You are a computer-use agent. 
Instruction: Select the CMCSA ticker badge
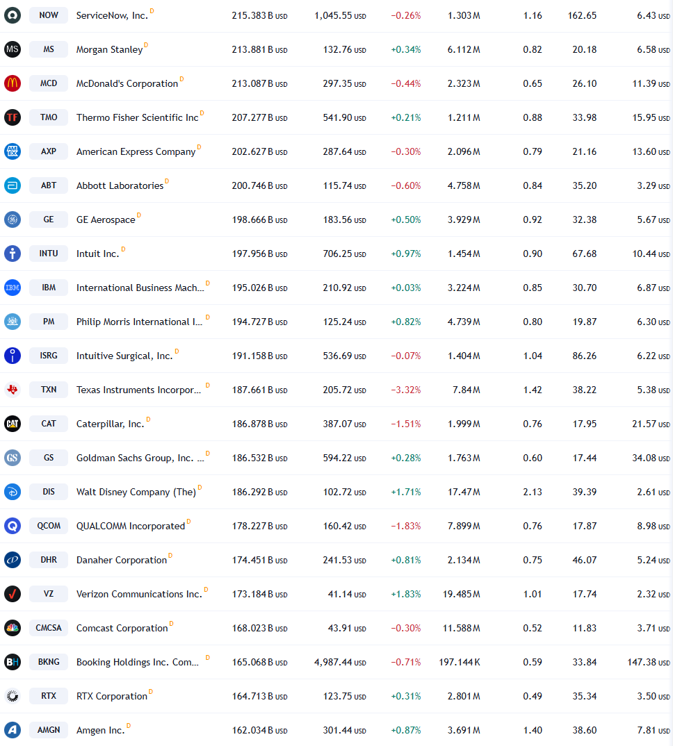coord(49,627)
